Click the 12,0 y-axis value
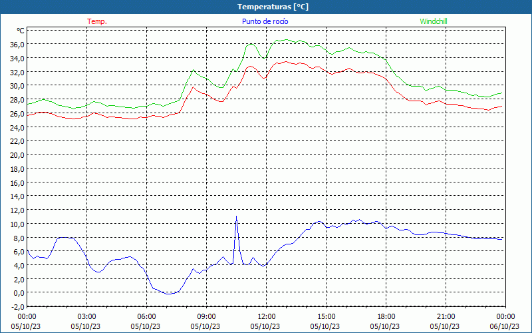 tap(17, 210)
